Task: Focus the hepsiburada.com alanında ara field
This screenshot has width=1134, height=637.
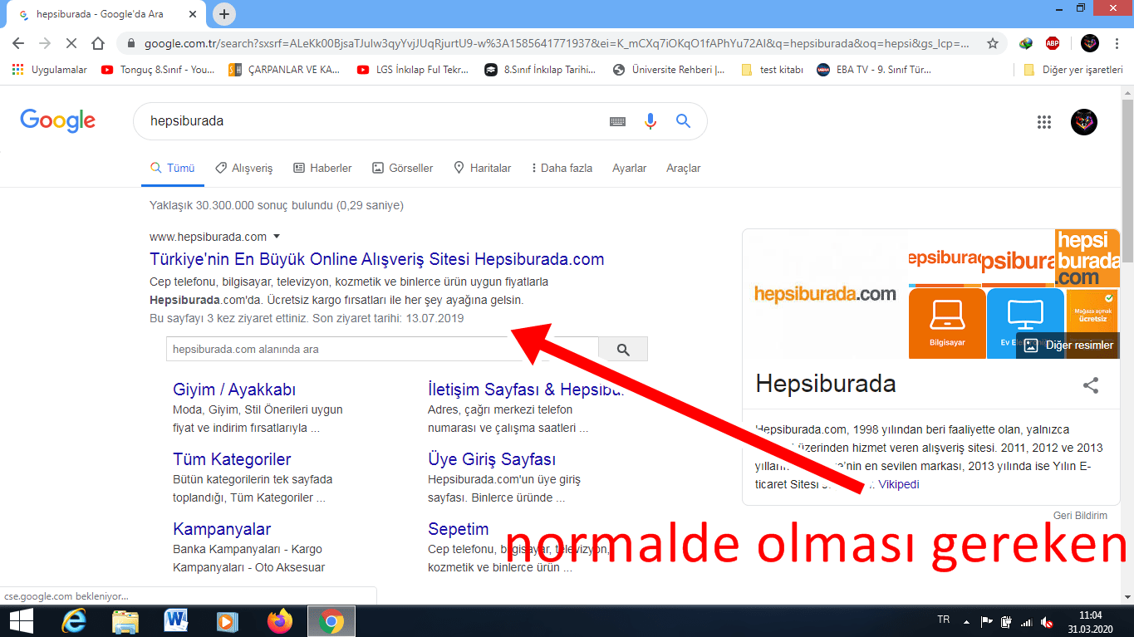Action: pos(382,350)
